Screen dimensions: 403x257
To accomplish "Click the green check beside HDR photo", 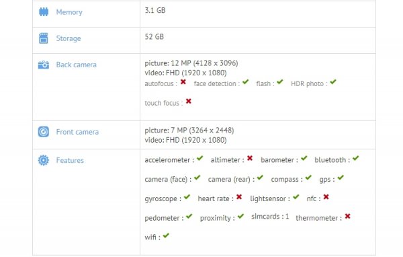I will click(333, 82).
